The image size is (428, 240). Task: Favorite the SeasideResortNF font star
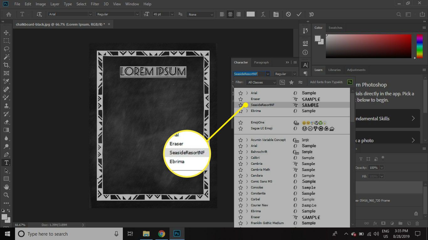(241, 105)
